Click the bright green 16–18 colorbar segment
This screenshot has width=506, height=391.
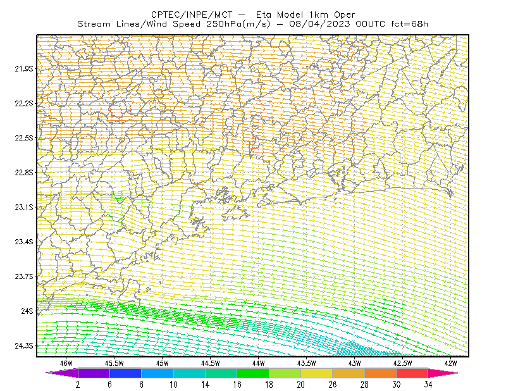coord(253,373)
